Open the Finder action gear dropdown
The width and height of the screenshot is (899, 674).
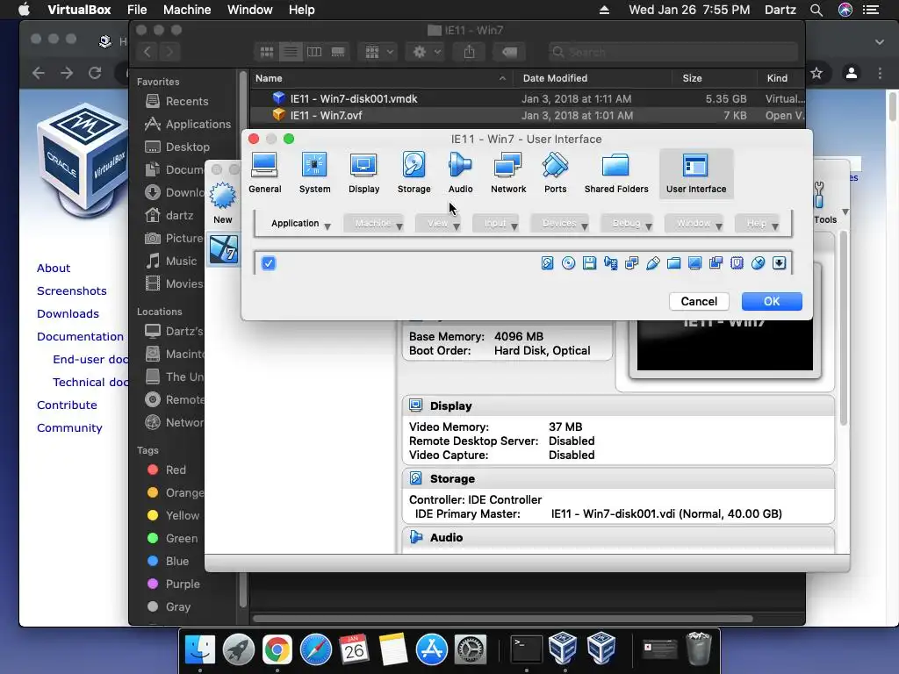click(x=426, y=52)
